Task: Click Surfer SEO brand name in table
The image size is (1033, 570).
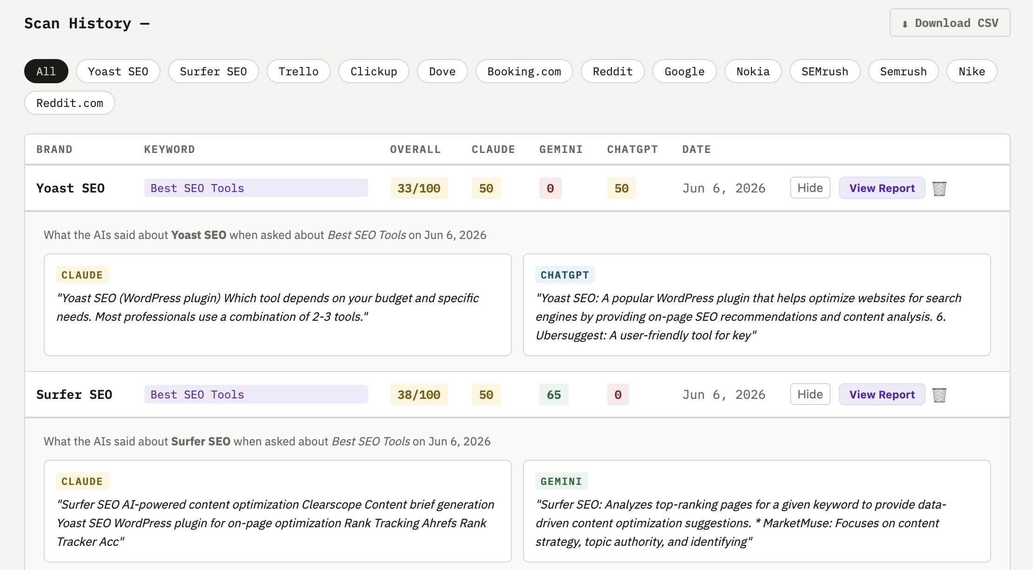Action: pos(74,394)
